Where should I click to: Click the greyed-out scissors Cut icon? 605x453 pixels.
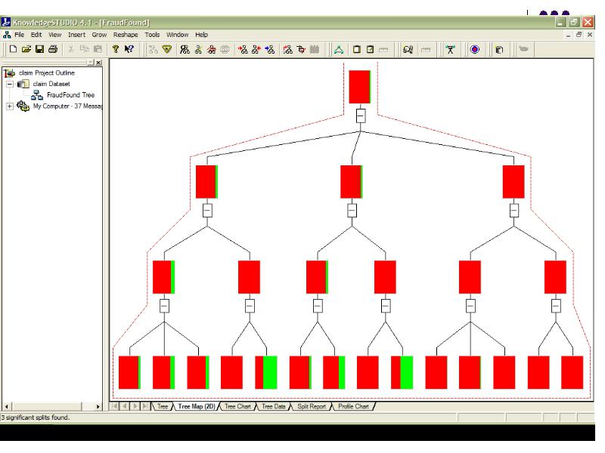71,49
